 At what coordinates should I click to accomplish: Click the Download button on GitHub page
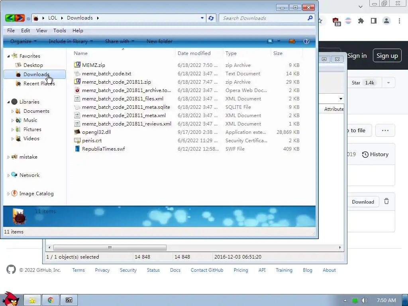pyautogui.click(x=363, y=202)
